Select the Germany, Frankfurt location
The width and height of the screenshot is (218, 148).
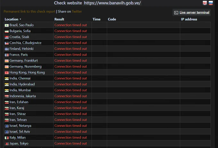23,61
